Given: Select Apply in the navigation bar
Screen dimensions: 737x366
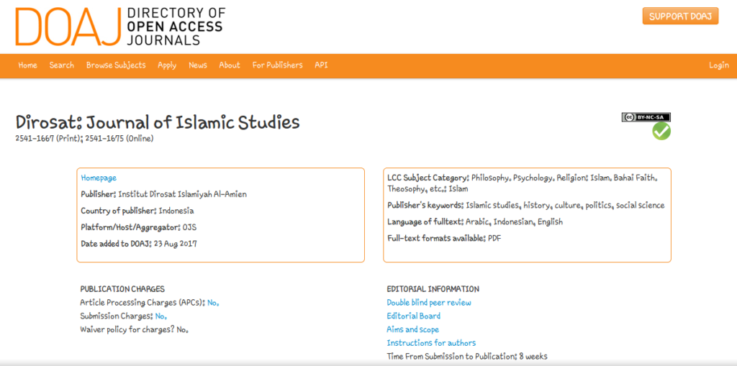Looking at the screenshot, I should point(167,65).
